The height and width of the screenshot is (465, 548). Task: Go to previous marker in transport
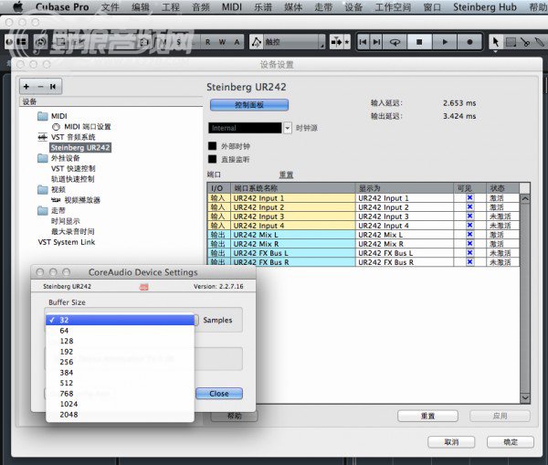(x=364, y=42)
